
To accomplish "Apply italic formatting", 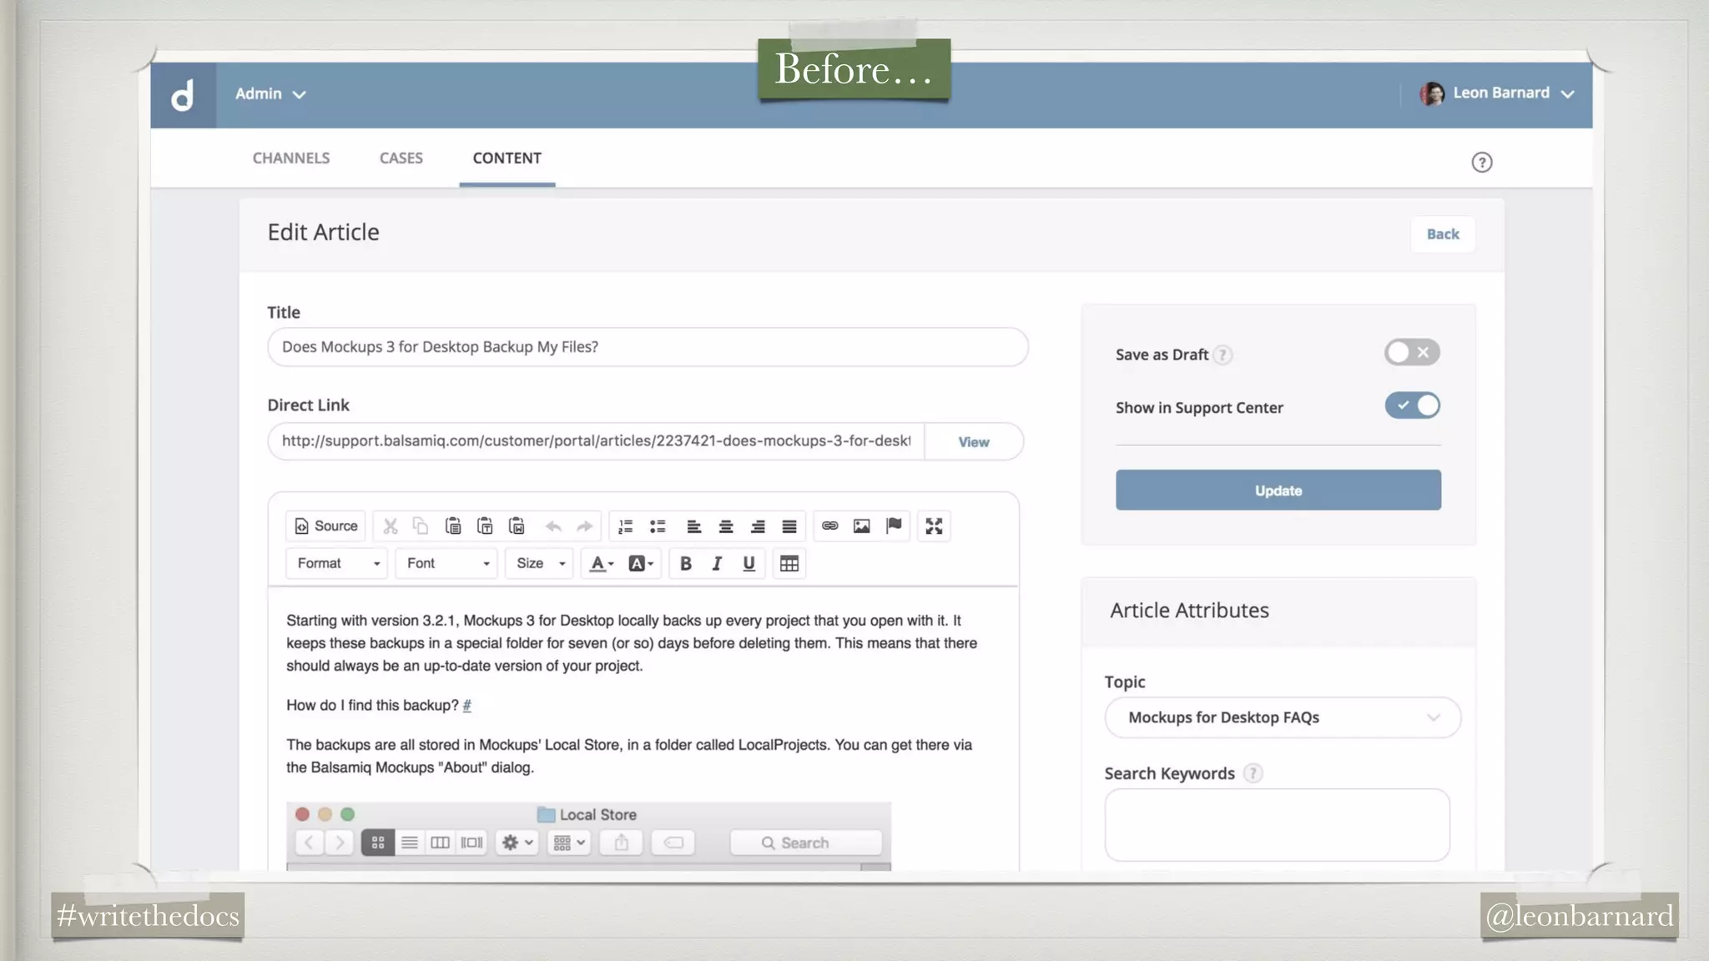I will [x=717, y=564].
